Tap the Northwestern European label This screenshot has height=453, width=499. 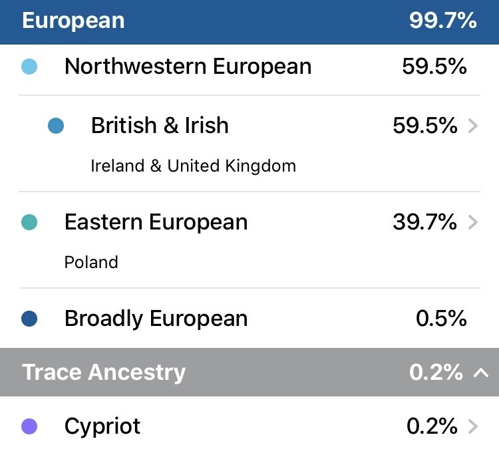pos(188,67)
